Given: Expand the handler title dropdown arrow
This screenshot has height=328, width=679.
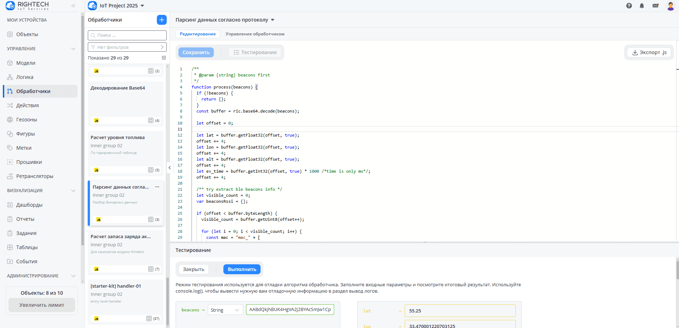Looking at the screenshot, I should 273,20.
